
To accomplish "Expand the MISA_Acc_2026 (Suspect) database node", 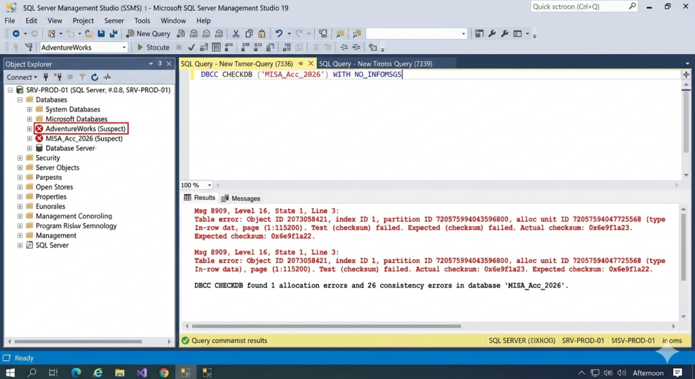I will 29,138.
